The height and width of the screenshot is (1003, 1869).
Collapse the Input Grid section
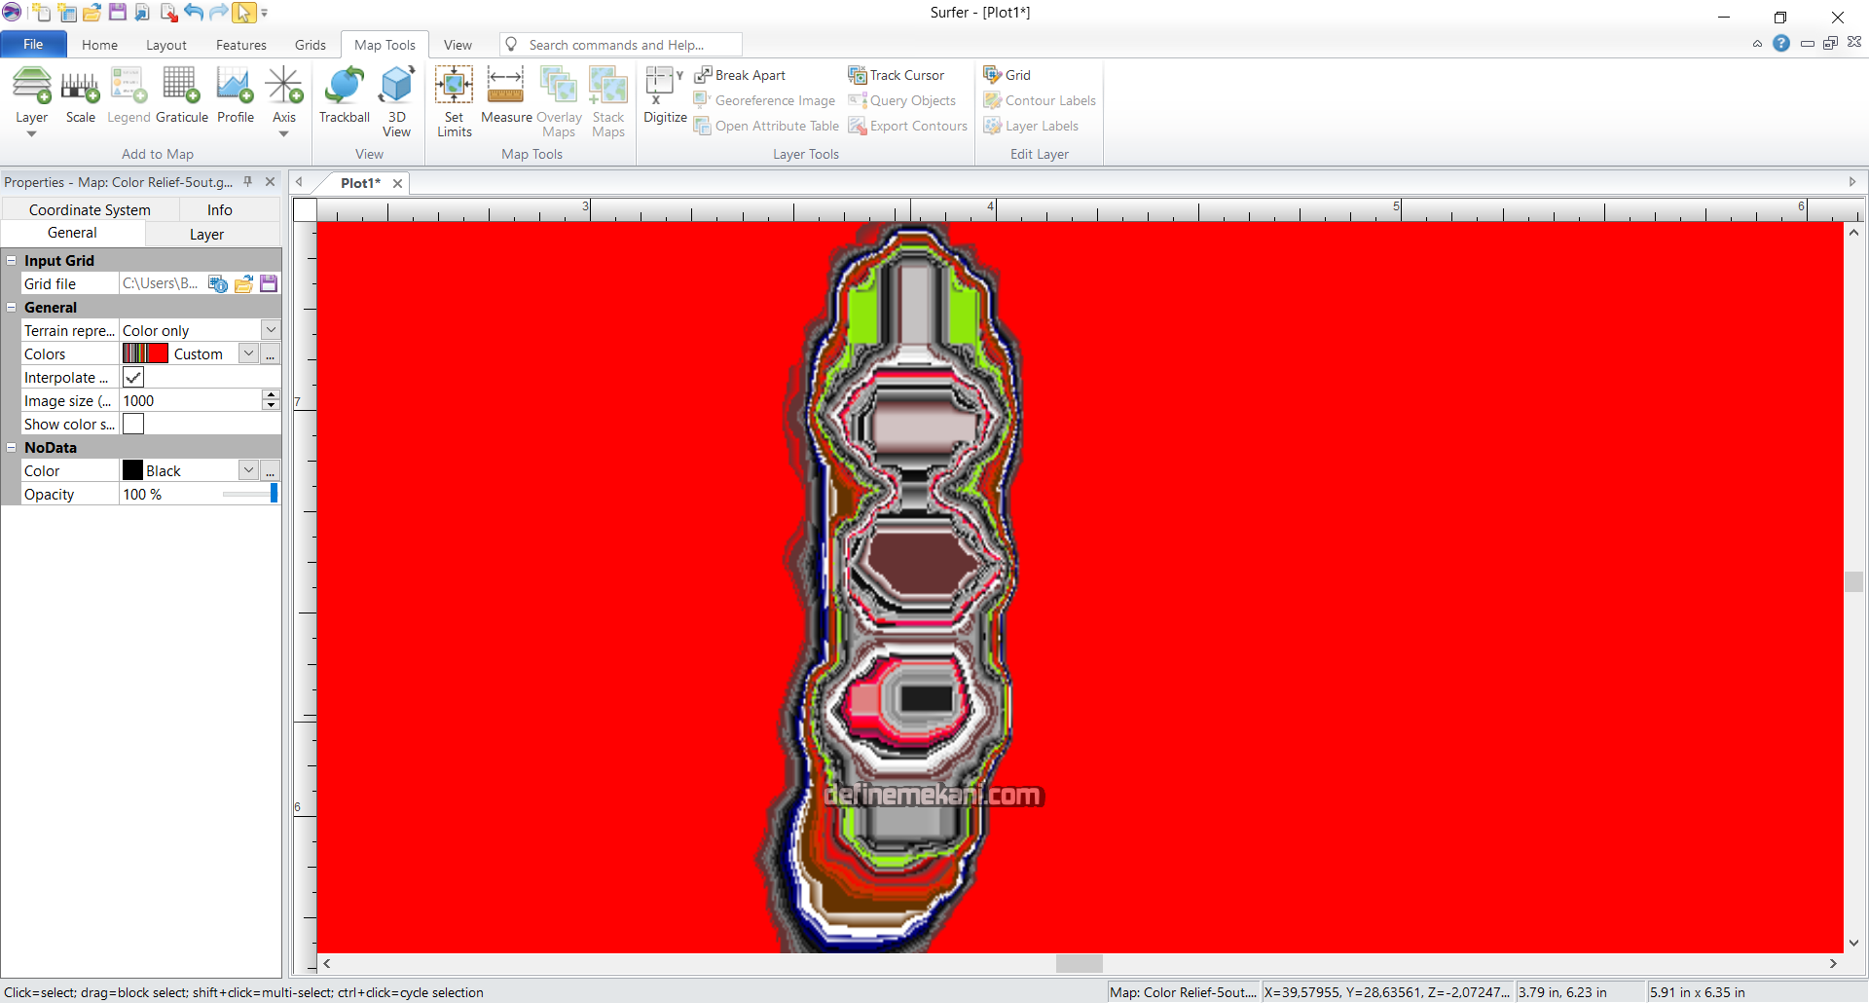click(12, 261)
